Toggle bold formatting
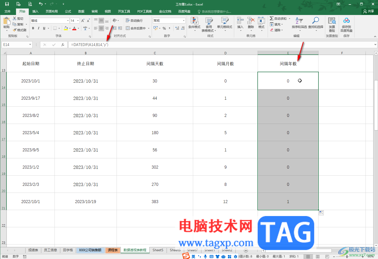The height and width of the screenshot is (259, 378). [x=33, y=28]
